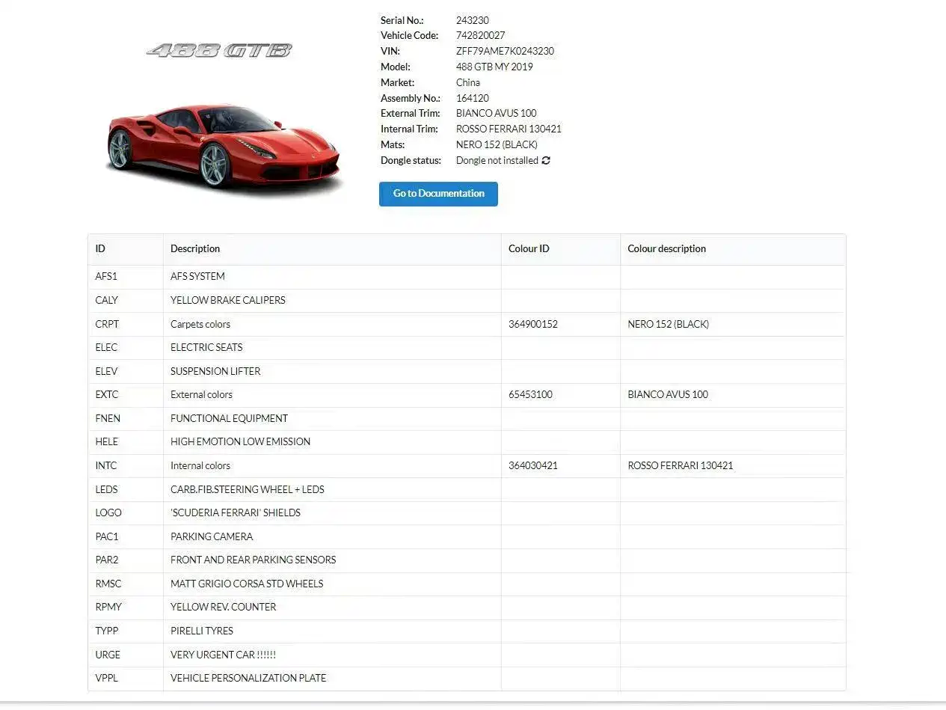Click NERO 152 (BLACK) in the table
The image size is (946, 710).
click(x=669, y=325)
